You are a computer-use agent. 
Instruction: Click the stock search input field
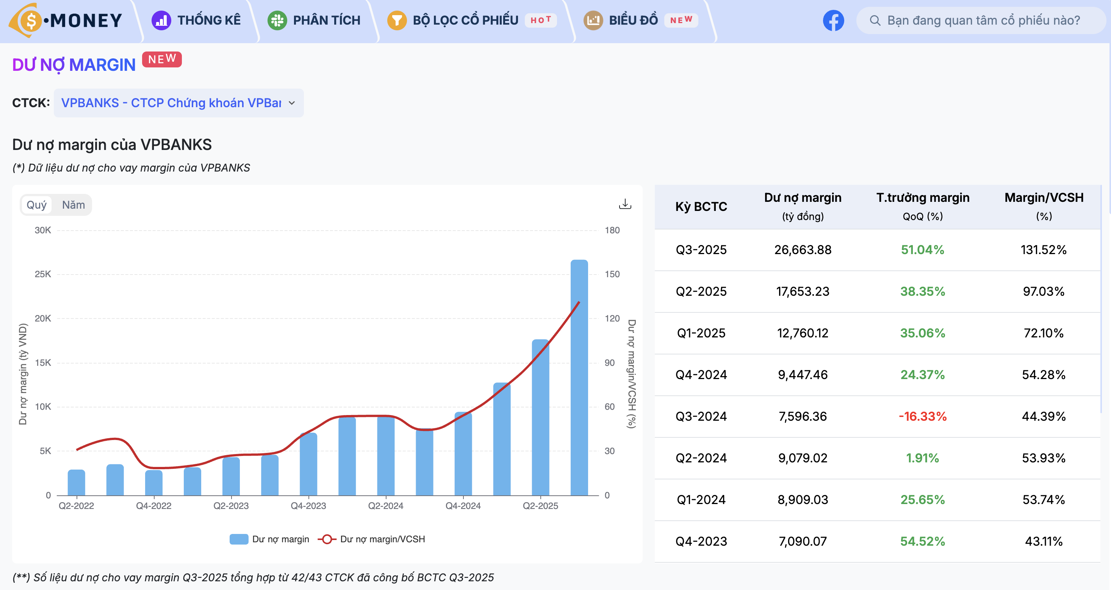983,20
